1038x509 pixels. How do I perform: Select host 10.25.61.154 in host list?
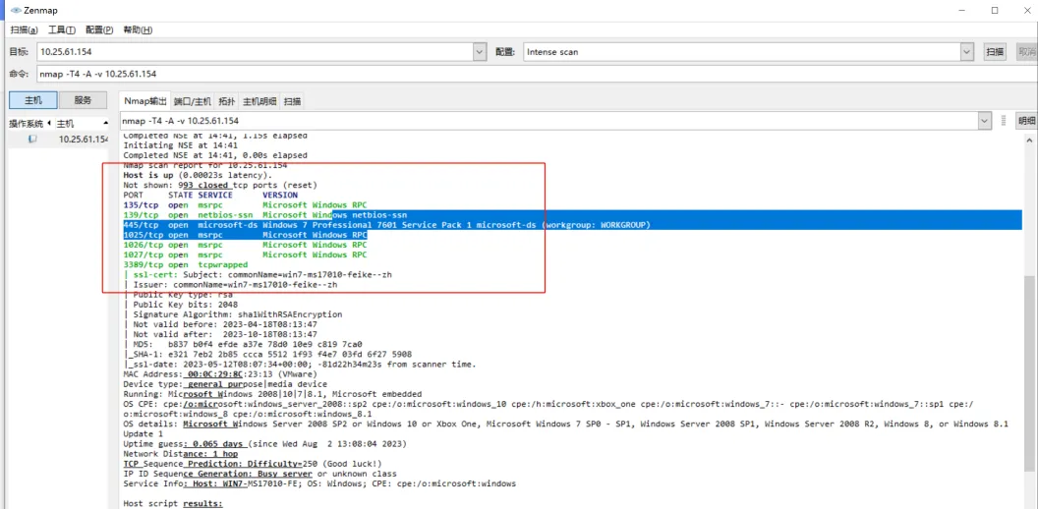(84, 139)
